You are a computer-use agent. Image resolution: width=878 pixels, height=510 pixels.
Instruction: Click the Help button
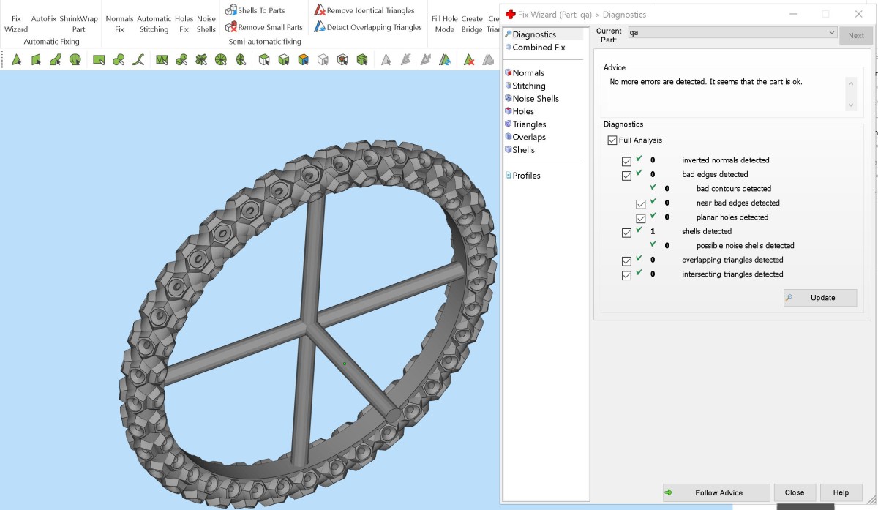(x=841, y=492)
